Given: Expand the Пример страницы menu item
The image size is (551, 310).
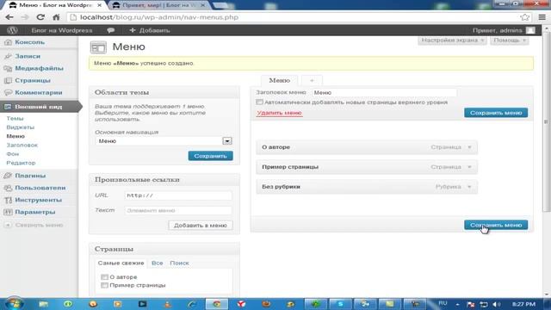Looking at the screenshot, I should [x=469, y=167].
